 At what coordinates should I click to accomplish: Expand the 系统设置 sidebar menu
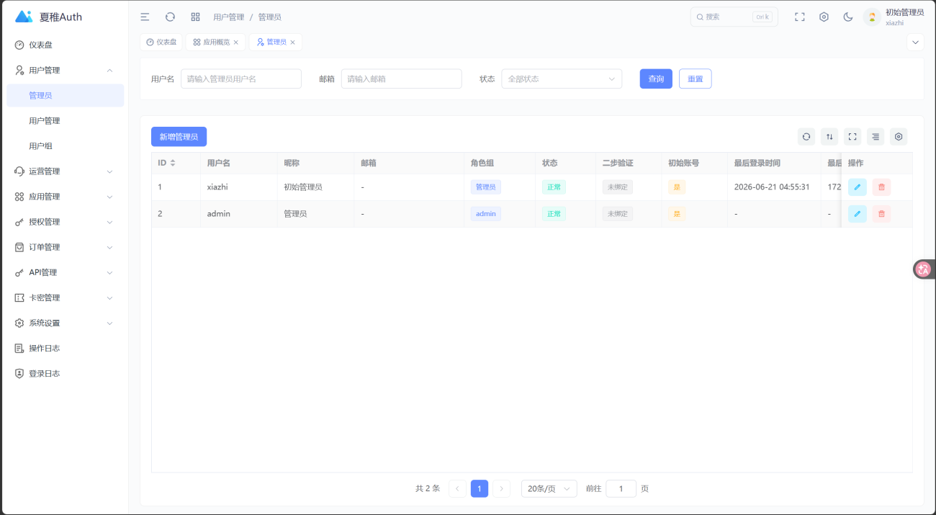[x=65, y=323]
